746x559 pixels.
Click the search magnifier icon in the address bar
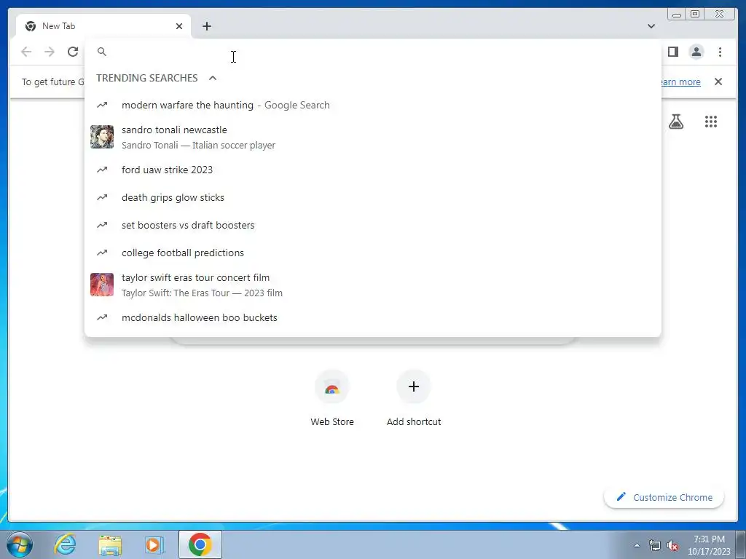tap(102, 52)
